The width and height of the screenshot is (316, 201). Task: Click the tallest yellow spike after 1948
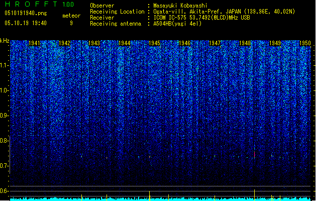click(x=255, y=195)
